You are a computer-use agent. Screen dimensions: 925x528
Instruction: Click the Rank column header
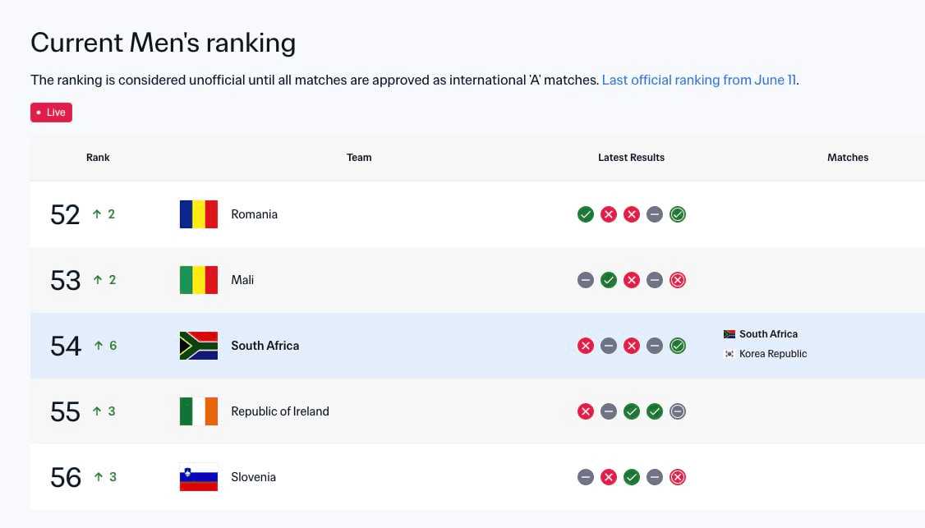98,158
